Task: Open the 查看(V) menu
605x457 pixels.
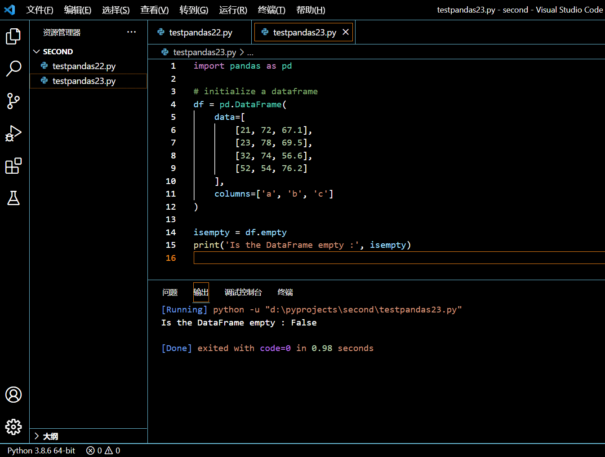Action: tap(155, 10)
